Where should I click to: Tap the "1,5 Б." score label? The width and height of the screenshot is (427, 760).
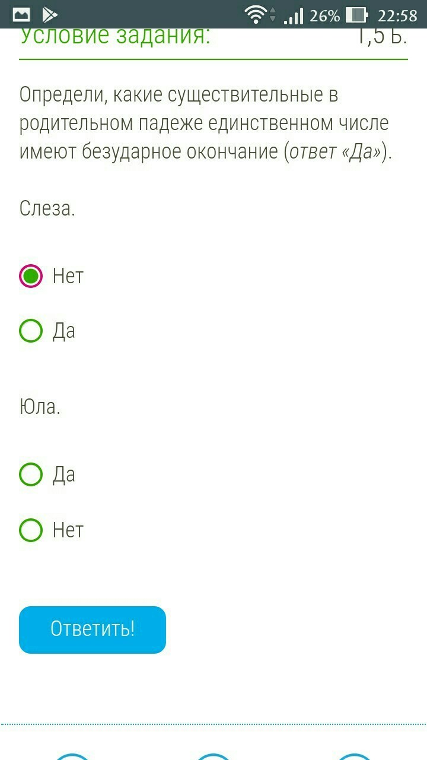pyautogui.click(x=381, y=37)
